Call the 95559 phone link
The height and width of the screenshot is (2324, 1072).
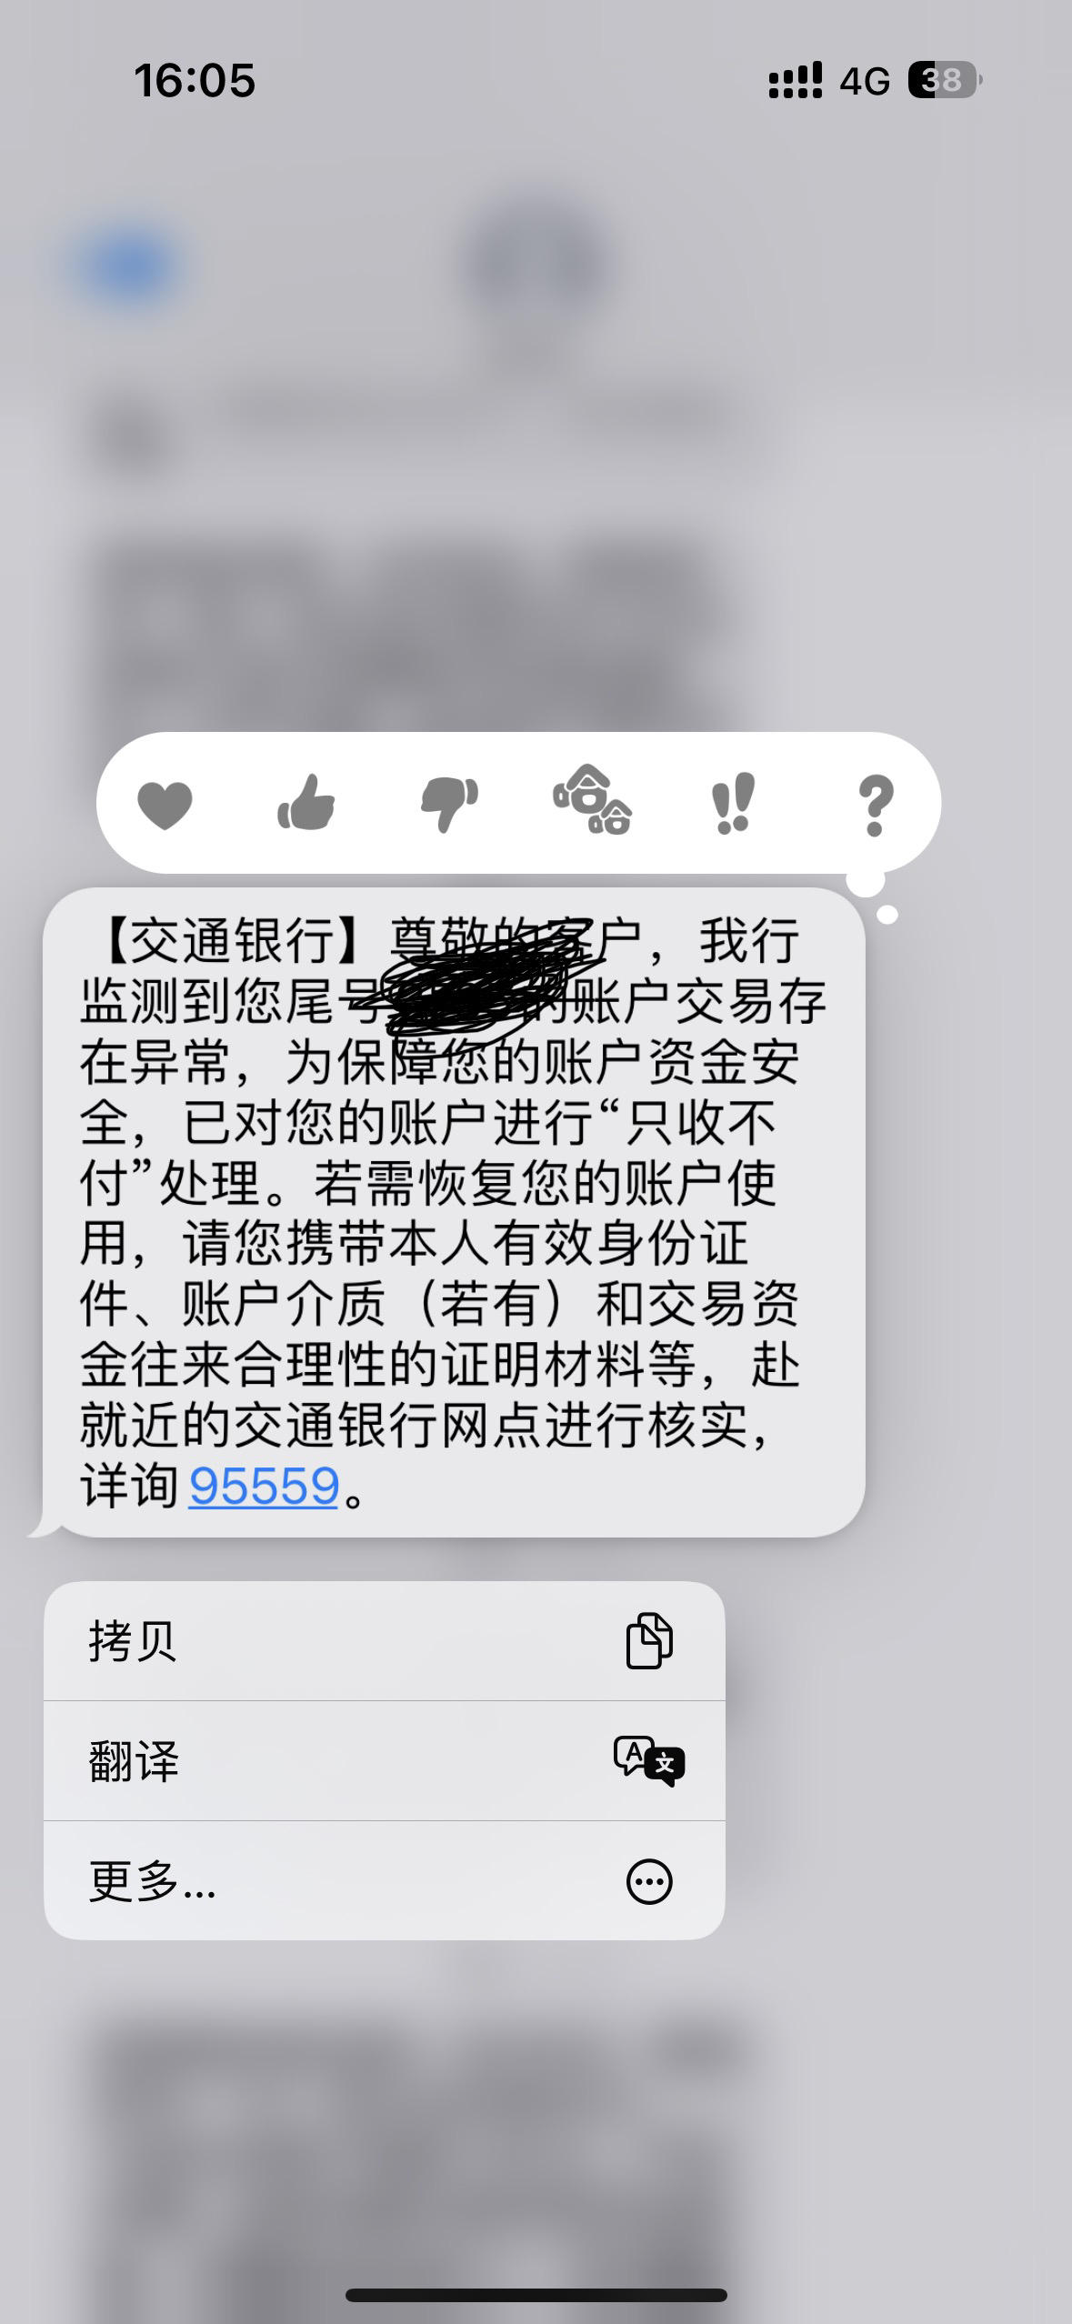(264, 1486)
